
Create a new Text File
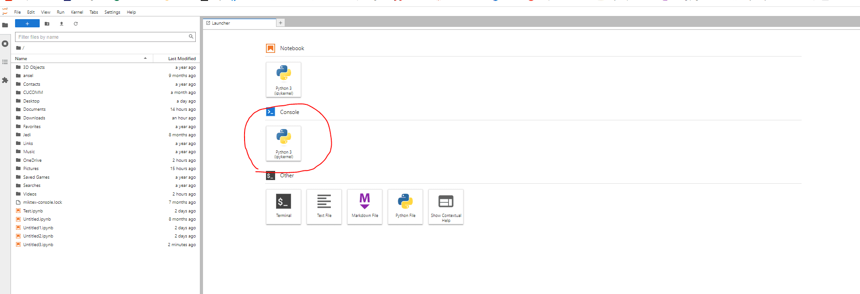[x=324, y=206]
